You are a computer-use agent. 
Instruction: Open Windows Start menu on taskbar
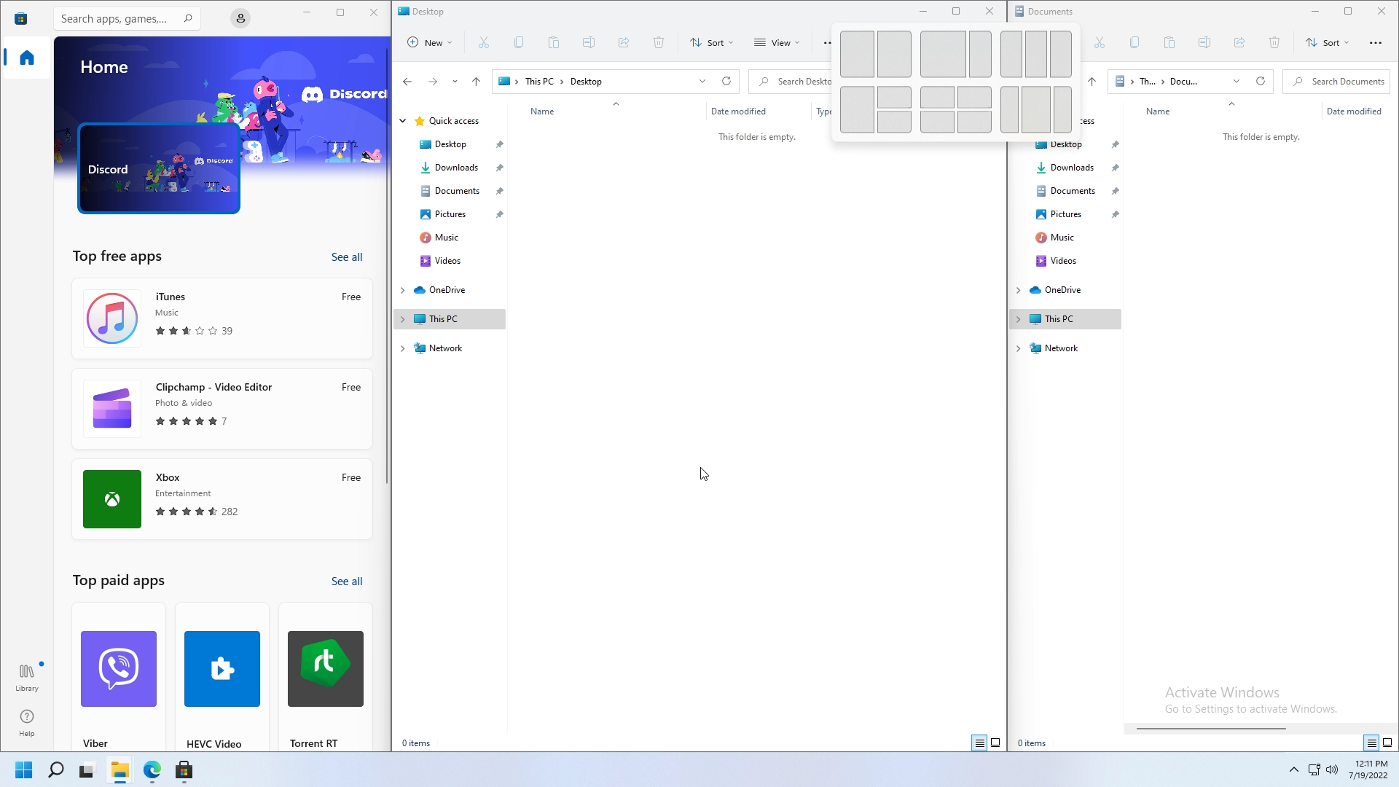(24, 770)
